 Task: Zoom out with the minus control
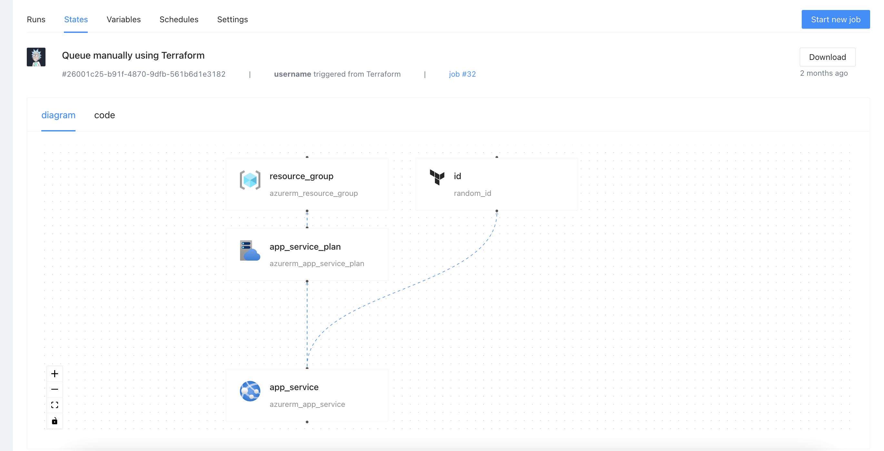point(55,389)
